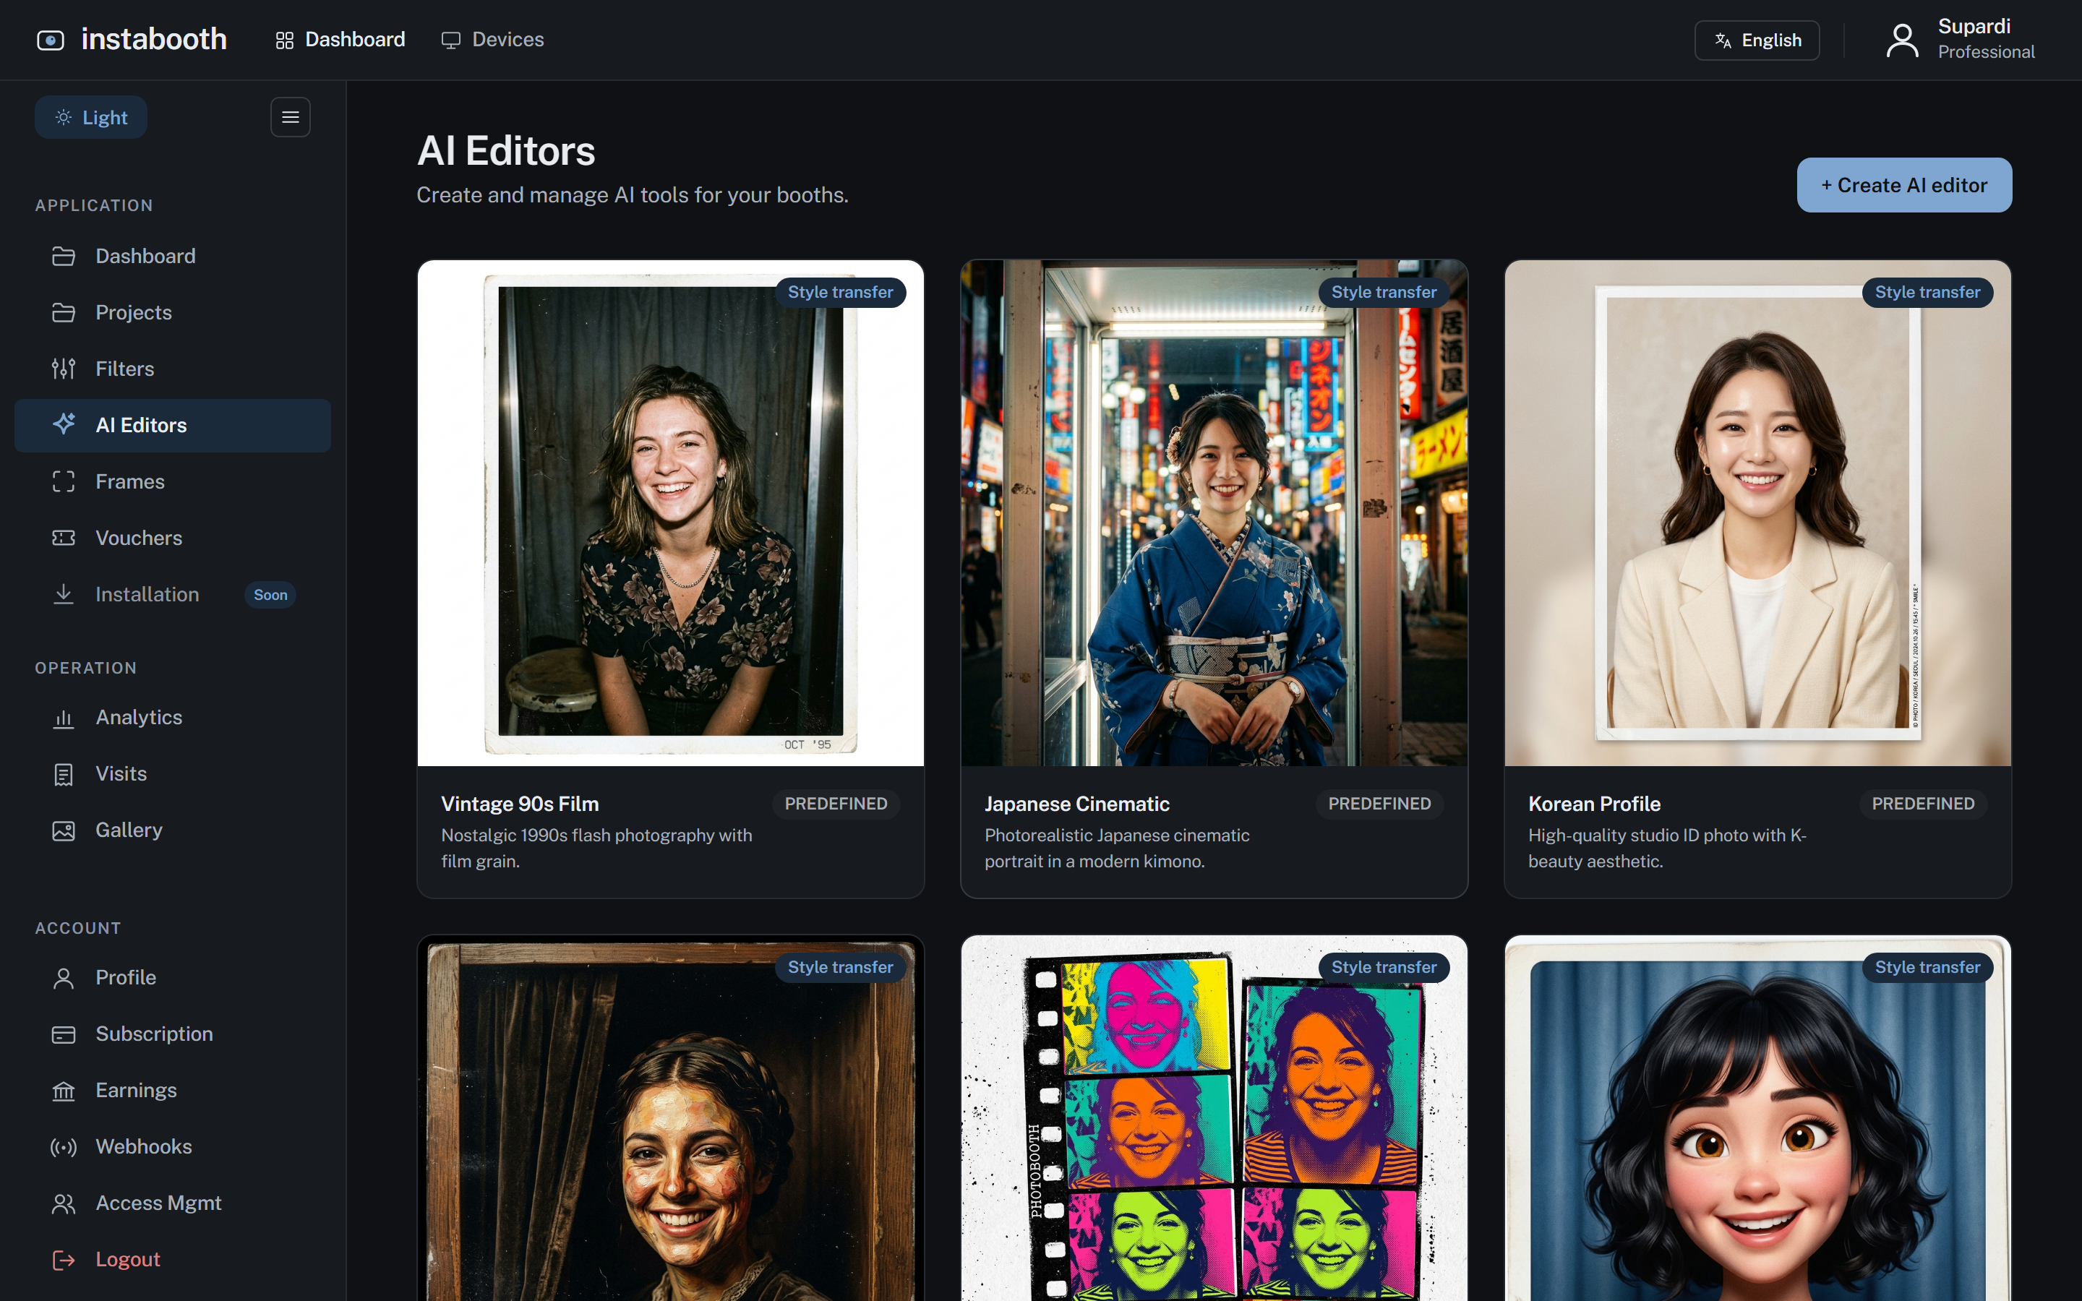The width and height of the screenshot is (2082, 1301).
Task: Click the Frames bracket icon
Action: pyautogui.click(x=64, y=481)
